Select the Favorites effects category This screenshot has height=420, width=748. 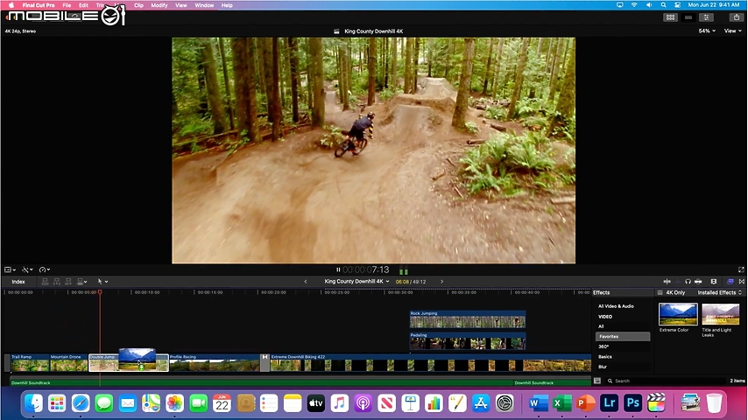tap(623, 337)
